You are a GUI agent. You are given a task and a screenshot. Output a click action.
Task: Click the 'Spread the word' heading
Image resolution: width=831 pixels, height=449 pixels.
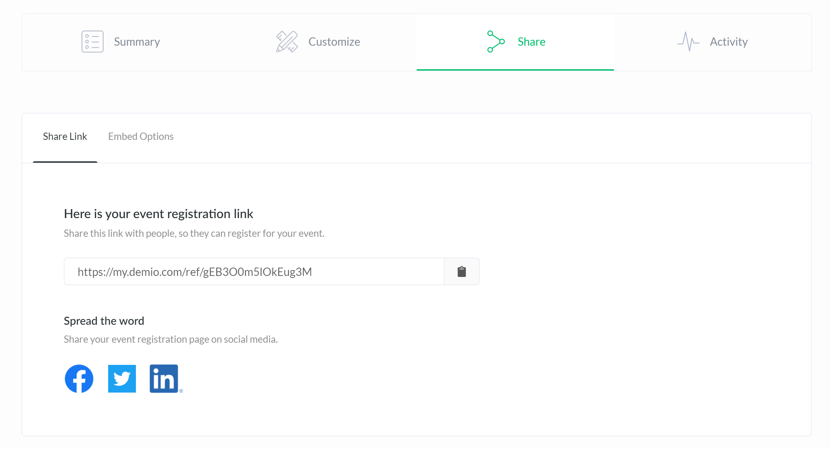pos(104,321)
